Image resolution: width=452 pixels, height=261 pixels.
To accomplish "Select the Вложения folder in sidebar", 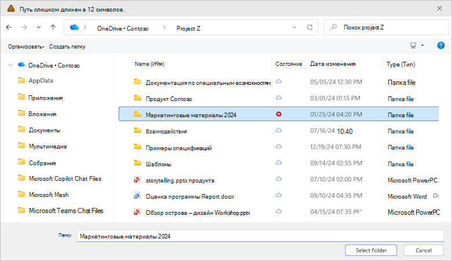I will pos(42,114).
